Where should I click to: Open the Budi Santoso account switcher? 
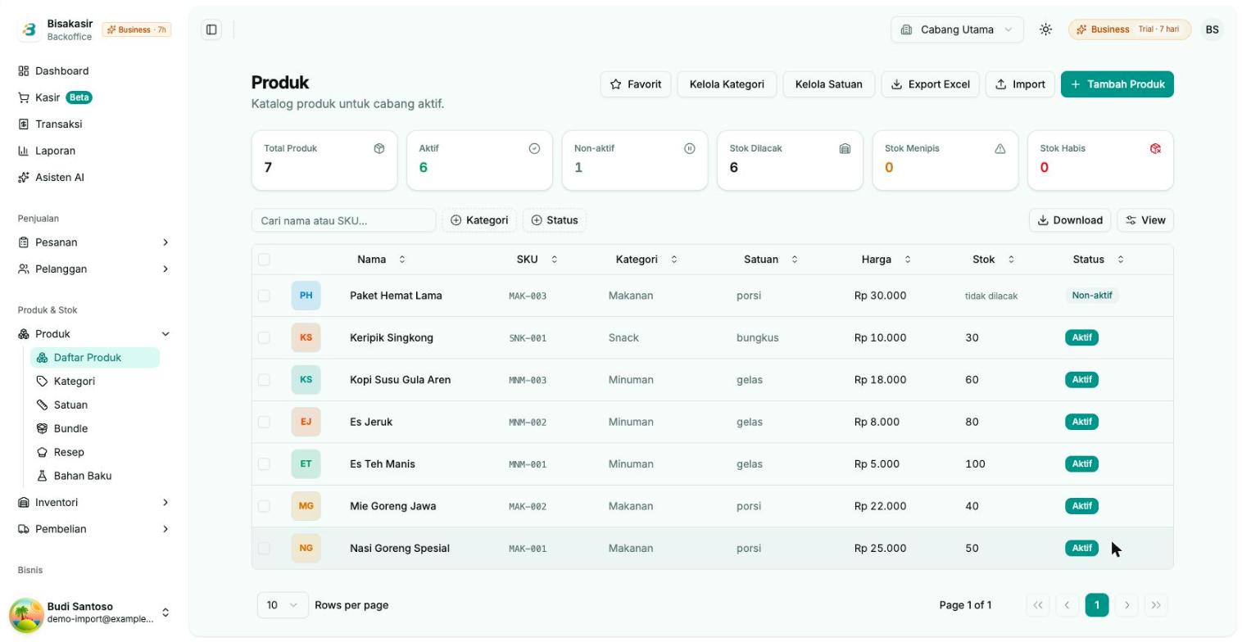(91, 613)
